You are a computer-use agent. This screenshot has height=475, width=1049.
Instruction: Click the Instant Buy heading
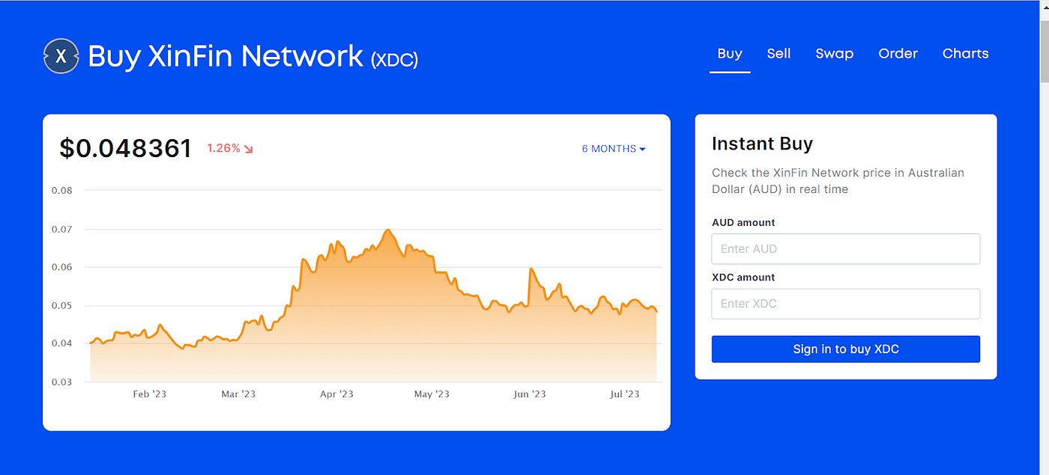coord(762,143)
